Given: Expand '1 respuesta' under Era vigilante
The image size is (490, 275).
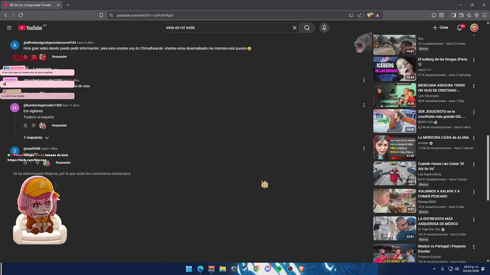Looking at the screenshot, I should point(36,137).
